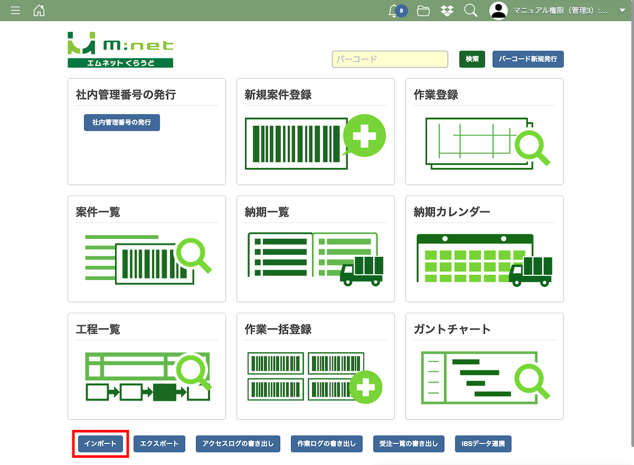Click the barcode plus icon for 新規案件登録
This screenshot has height=465, width=634.
tap(315, 142)
